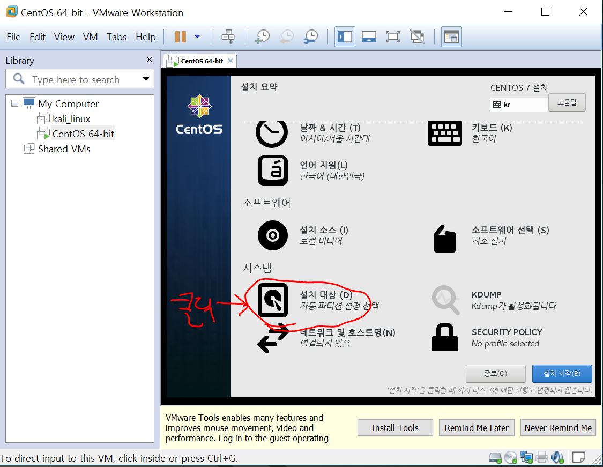
Task: Toggle the thumbnail bar view button
Action: (x=369, y=37)
